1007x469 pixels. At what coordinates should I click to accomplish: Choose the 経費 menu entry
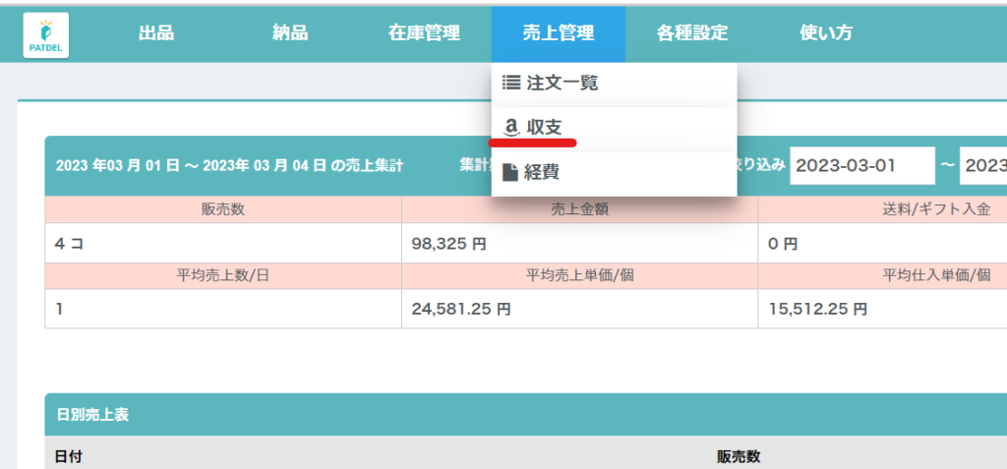542,172
